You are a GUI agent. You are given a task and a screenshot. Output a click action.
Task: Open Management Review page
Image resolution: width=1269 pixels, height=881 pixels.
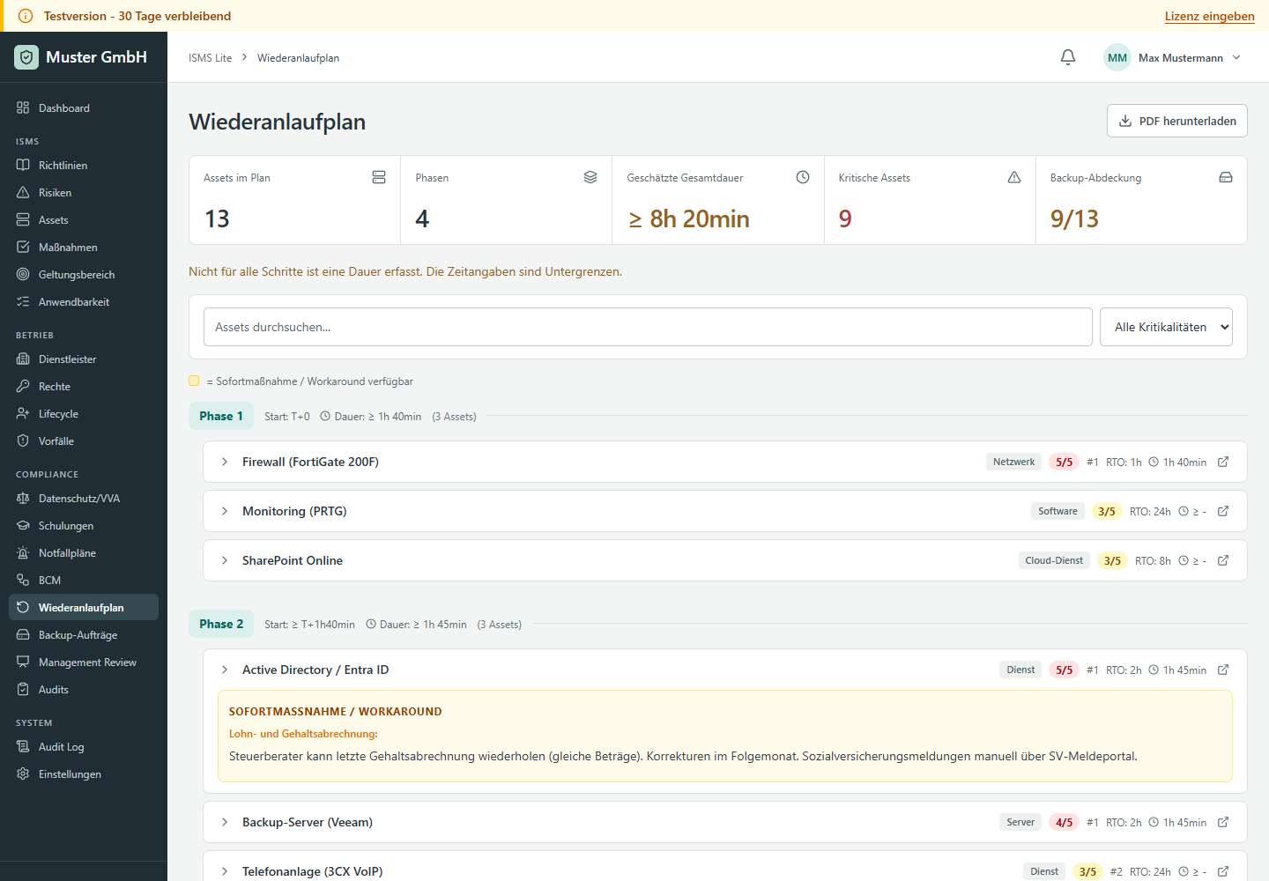point(84,662)
